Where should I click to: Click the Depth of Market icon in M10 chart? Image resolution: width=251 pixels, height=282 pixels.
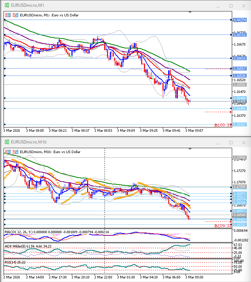pos(8,152)
